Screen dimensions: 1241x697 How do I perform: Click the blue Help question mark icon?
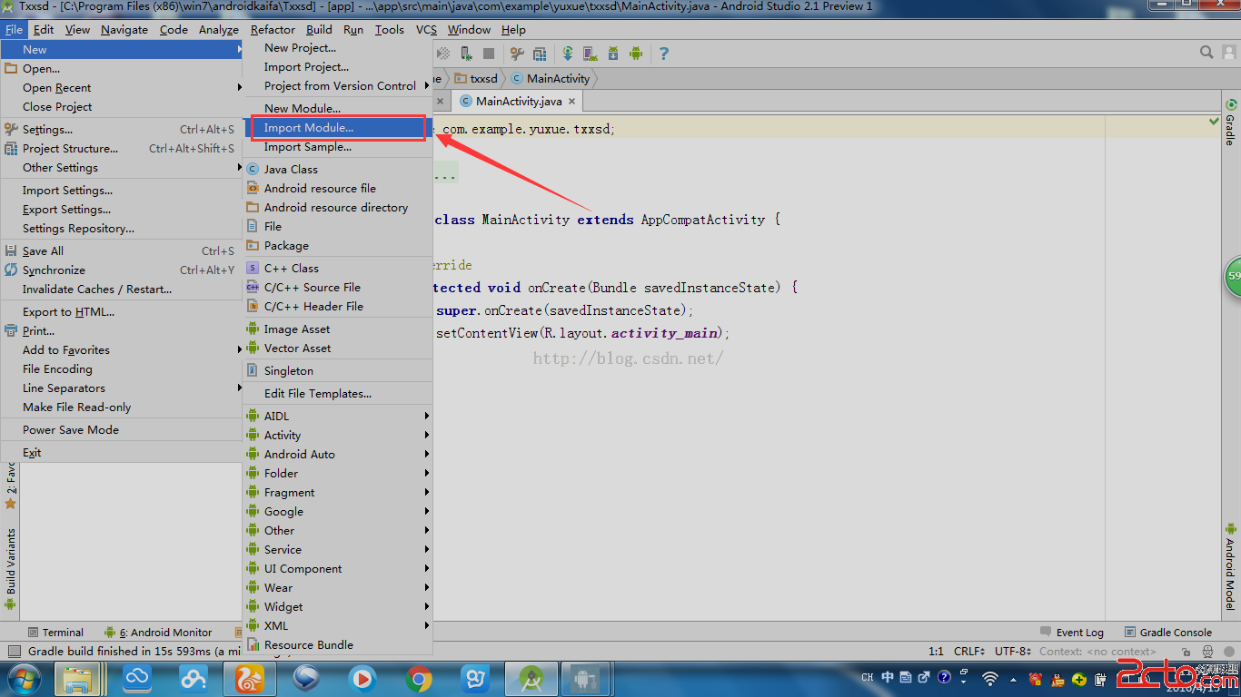click(x=664, y=54)
